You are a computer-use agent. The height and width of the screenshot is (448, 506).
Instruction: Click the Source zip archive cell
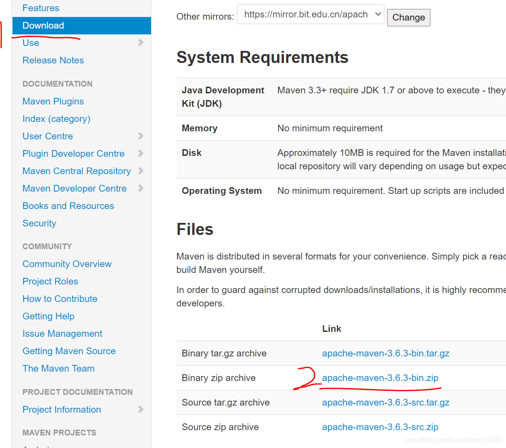220,427
